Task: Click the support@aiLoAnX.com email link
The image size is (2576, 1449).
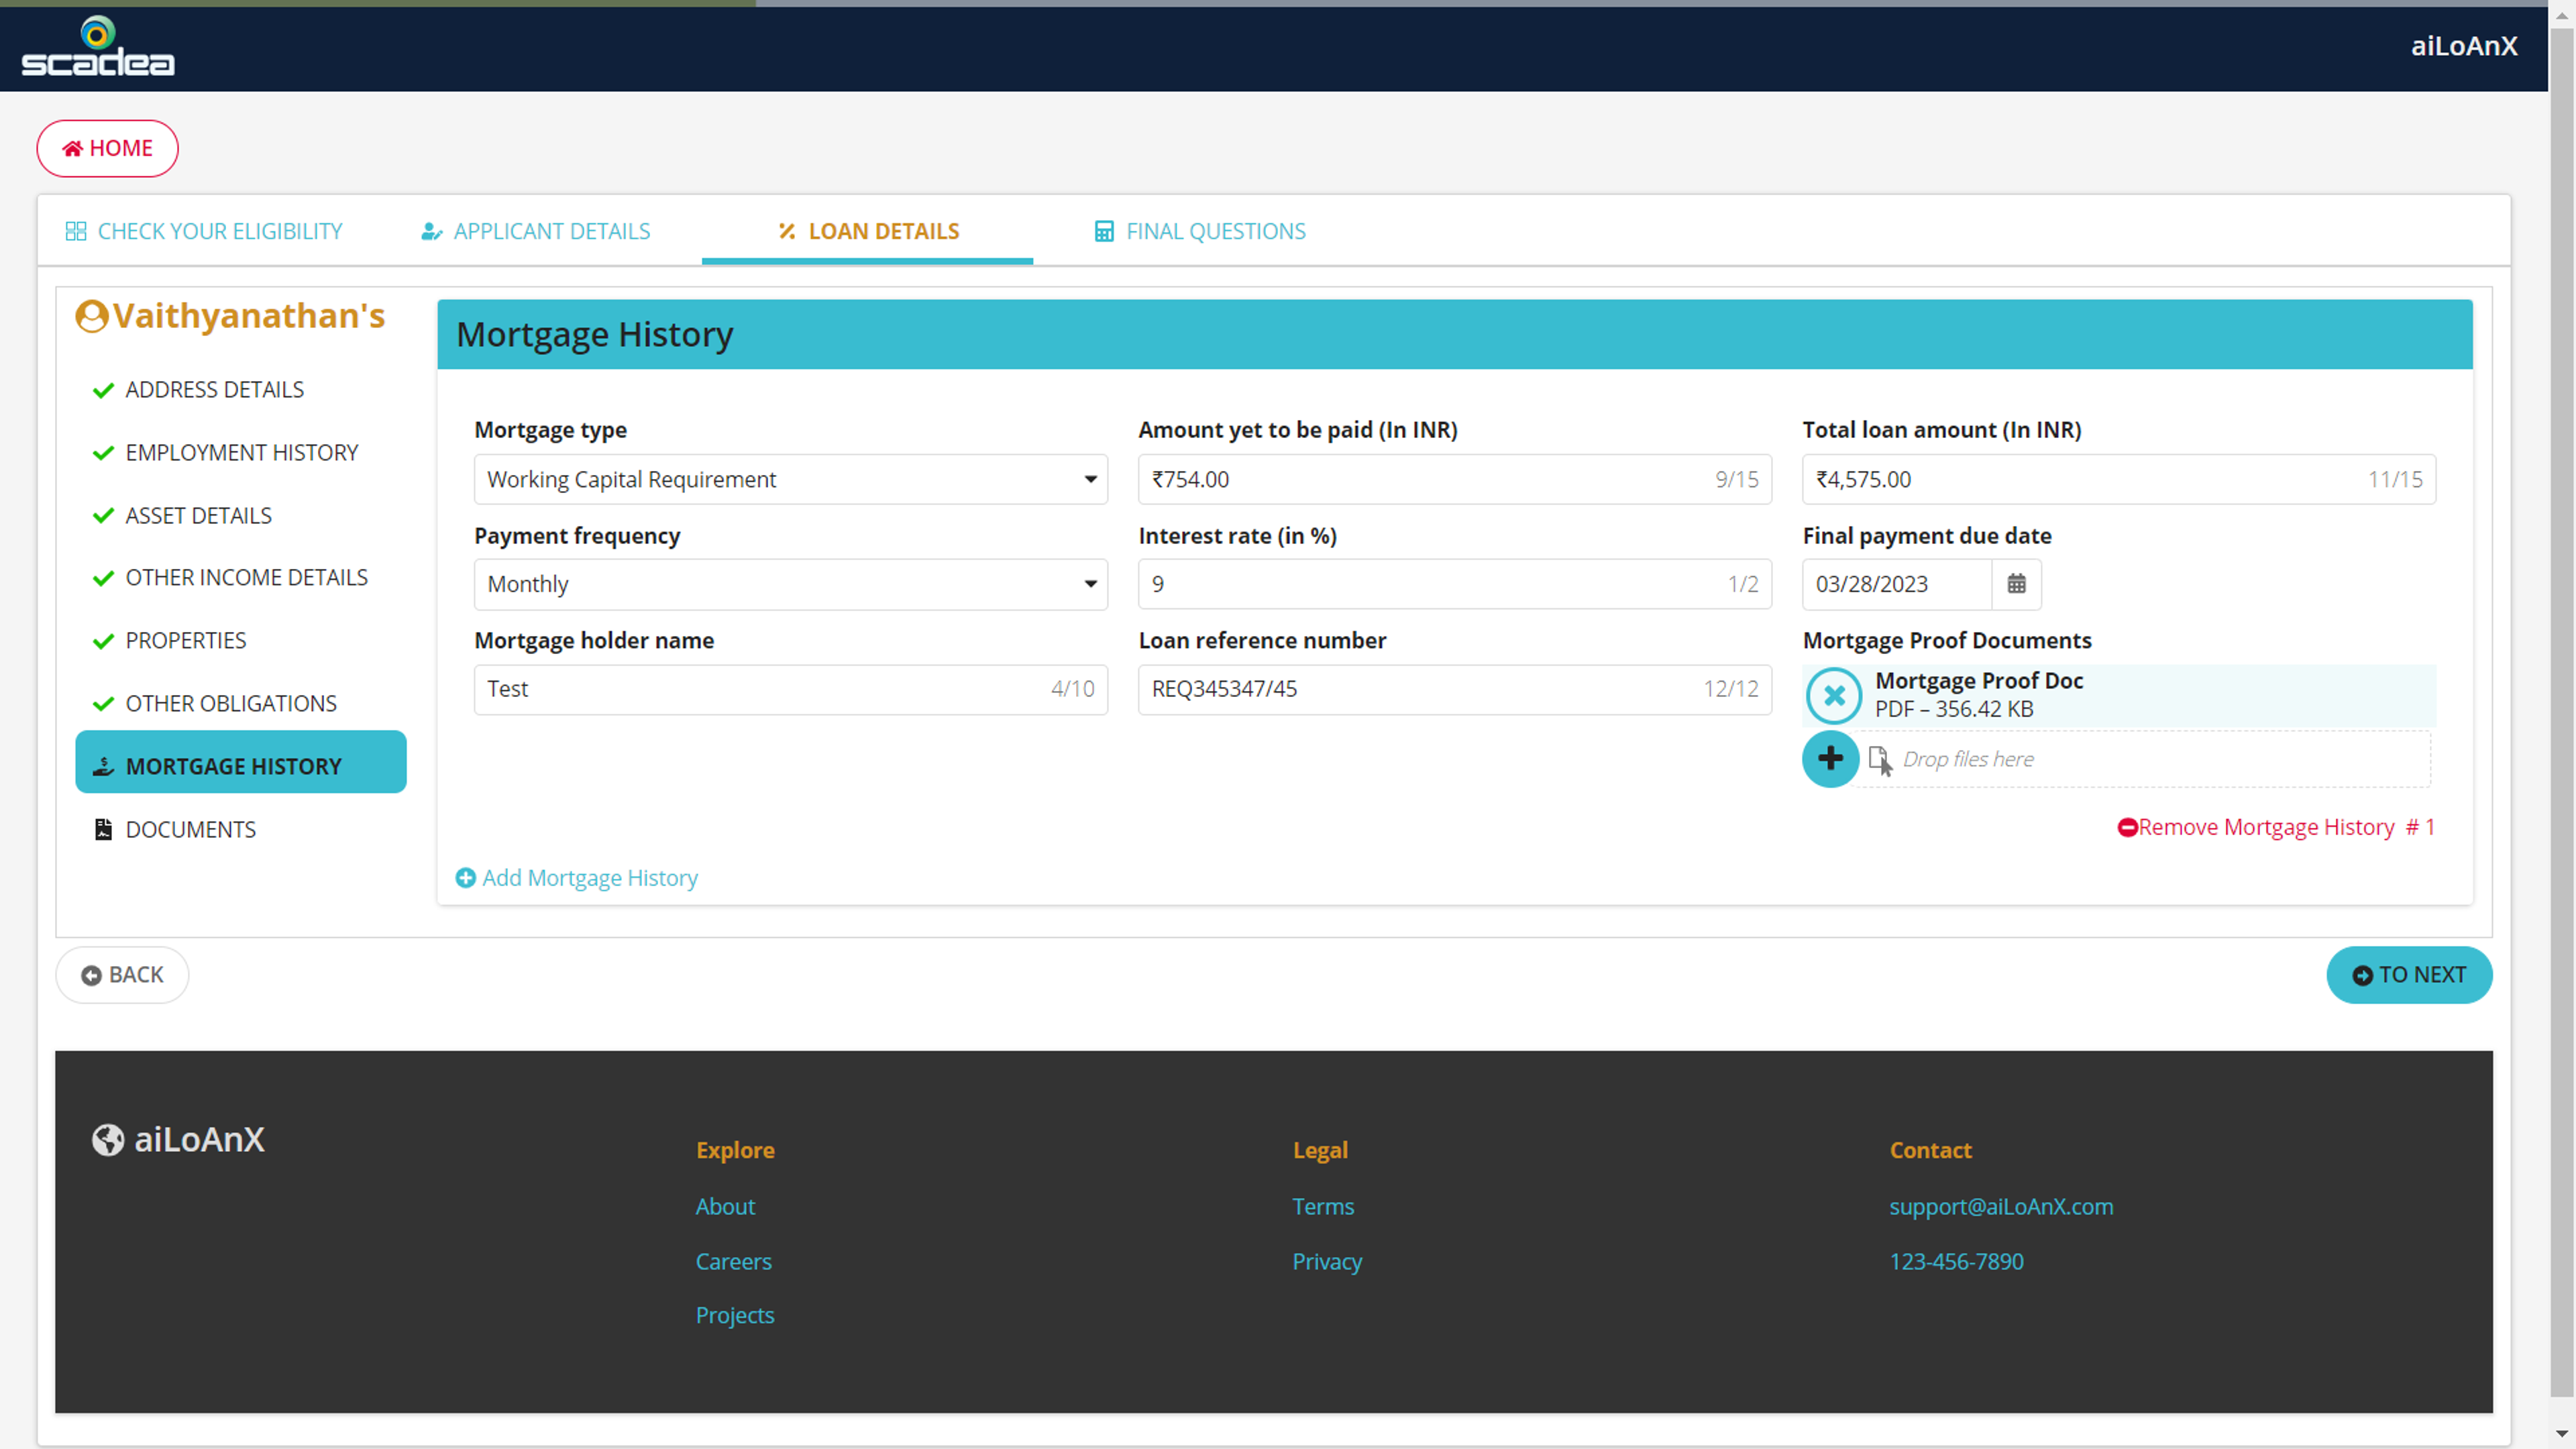Action: [2001, 1206]
